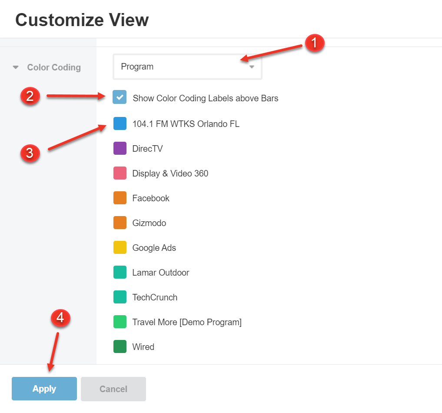Click the green Travel More [Demo Program] swatch
This screenshot has width=442, height=413.
pos(120,322)
